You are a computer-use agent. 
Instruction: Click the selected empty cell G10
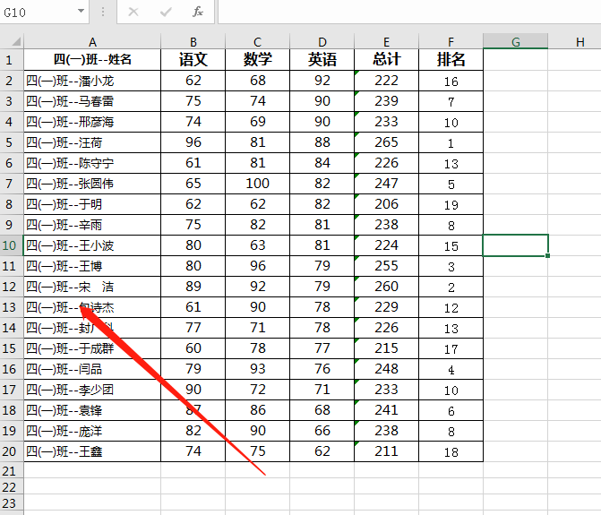(x=516, y=245)
